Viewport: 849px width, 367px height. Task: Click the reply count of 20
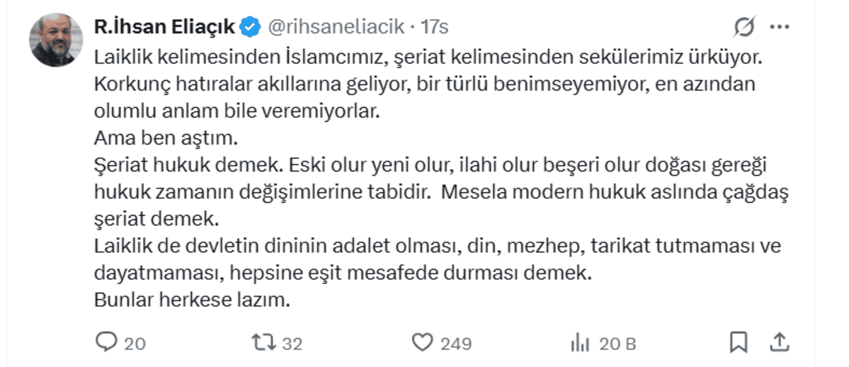135,344
